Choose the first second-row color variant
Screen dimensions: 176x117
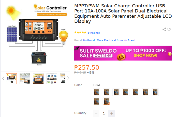click(x=96, y=101)
